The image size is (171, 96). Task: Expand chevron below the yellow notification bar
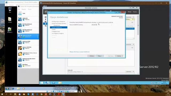pos(132,22)
